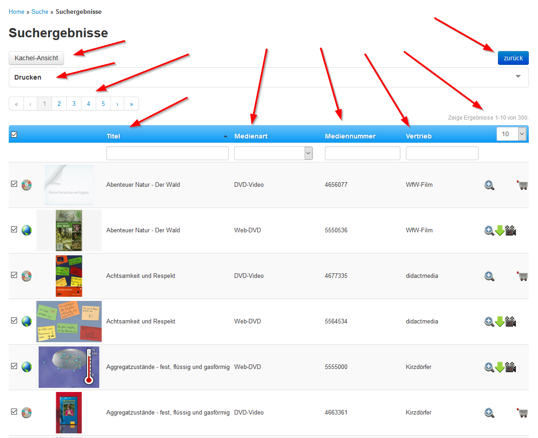
Task: Click the shopping cart icon for media 4656077
Action: pos(522,185)
